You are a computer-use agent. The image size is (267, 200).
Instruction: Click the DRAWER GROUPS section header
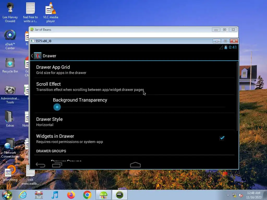(x=51, y=151)
